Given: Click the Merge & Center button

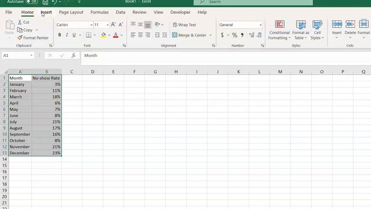Looking at the screenshot, I should coord(190,35).
